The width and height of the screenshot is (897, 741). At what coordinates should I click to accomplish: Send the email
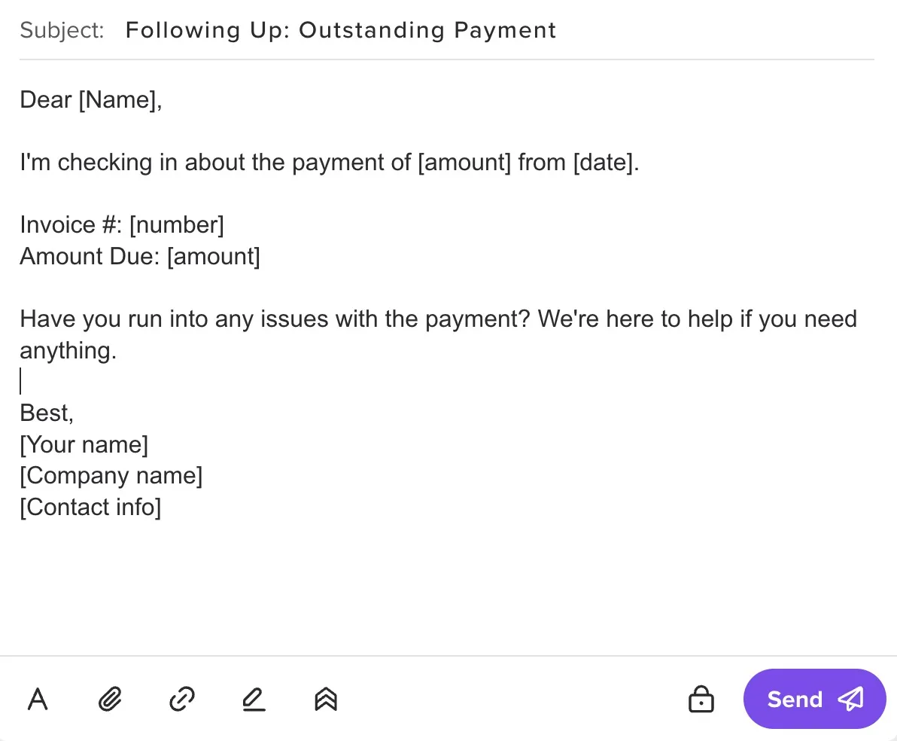pyautogui.click(x=794, y=699)
